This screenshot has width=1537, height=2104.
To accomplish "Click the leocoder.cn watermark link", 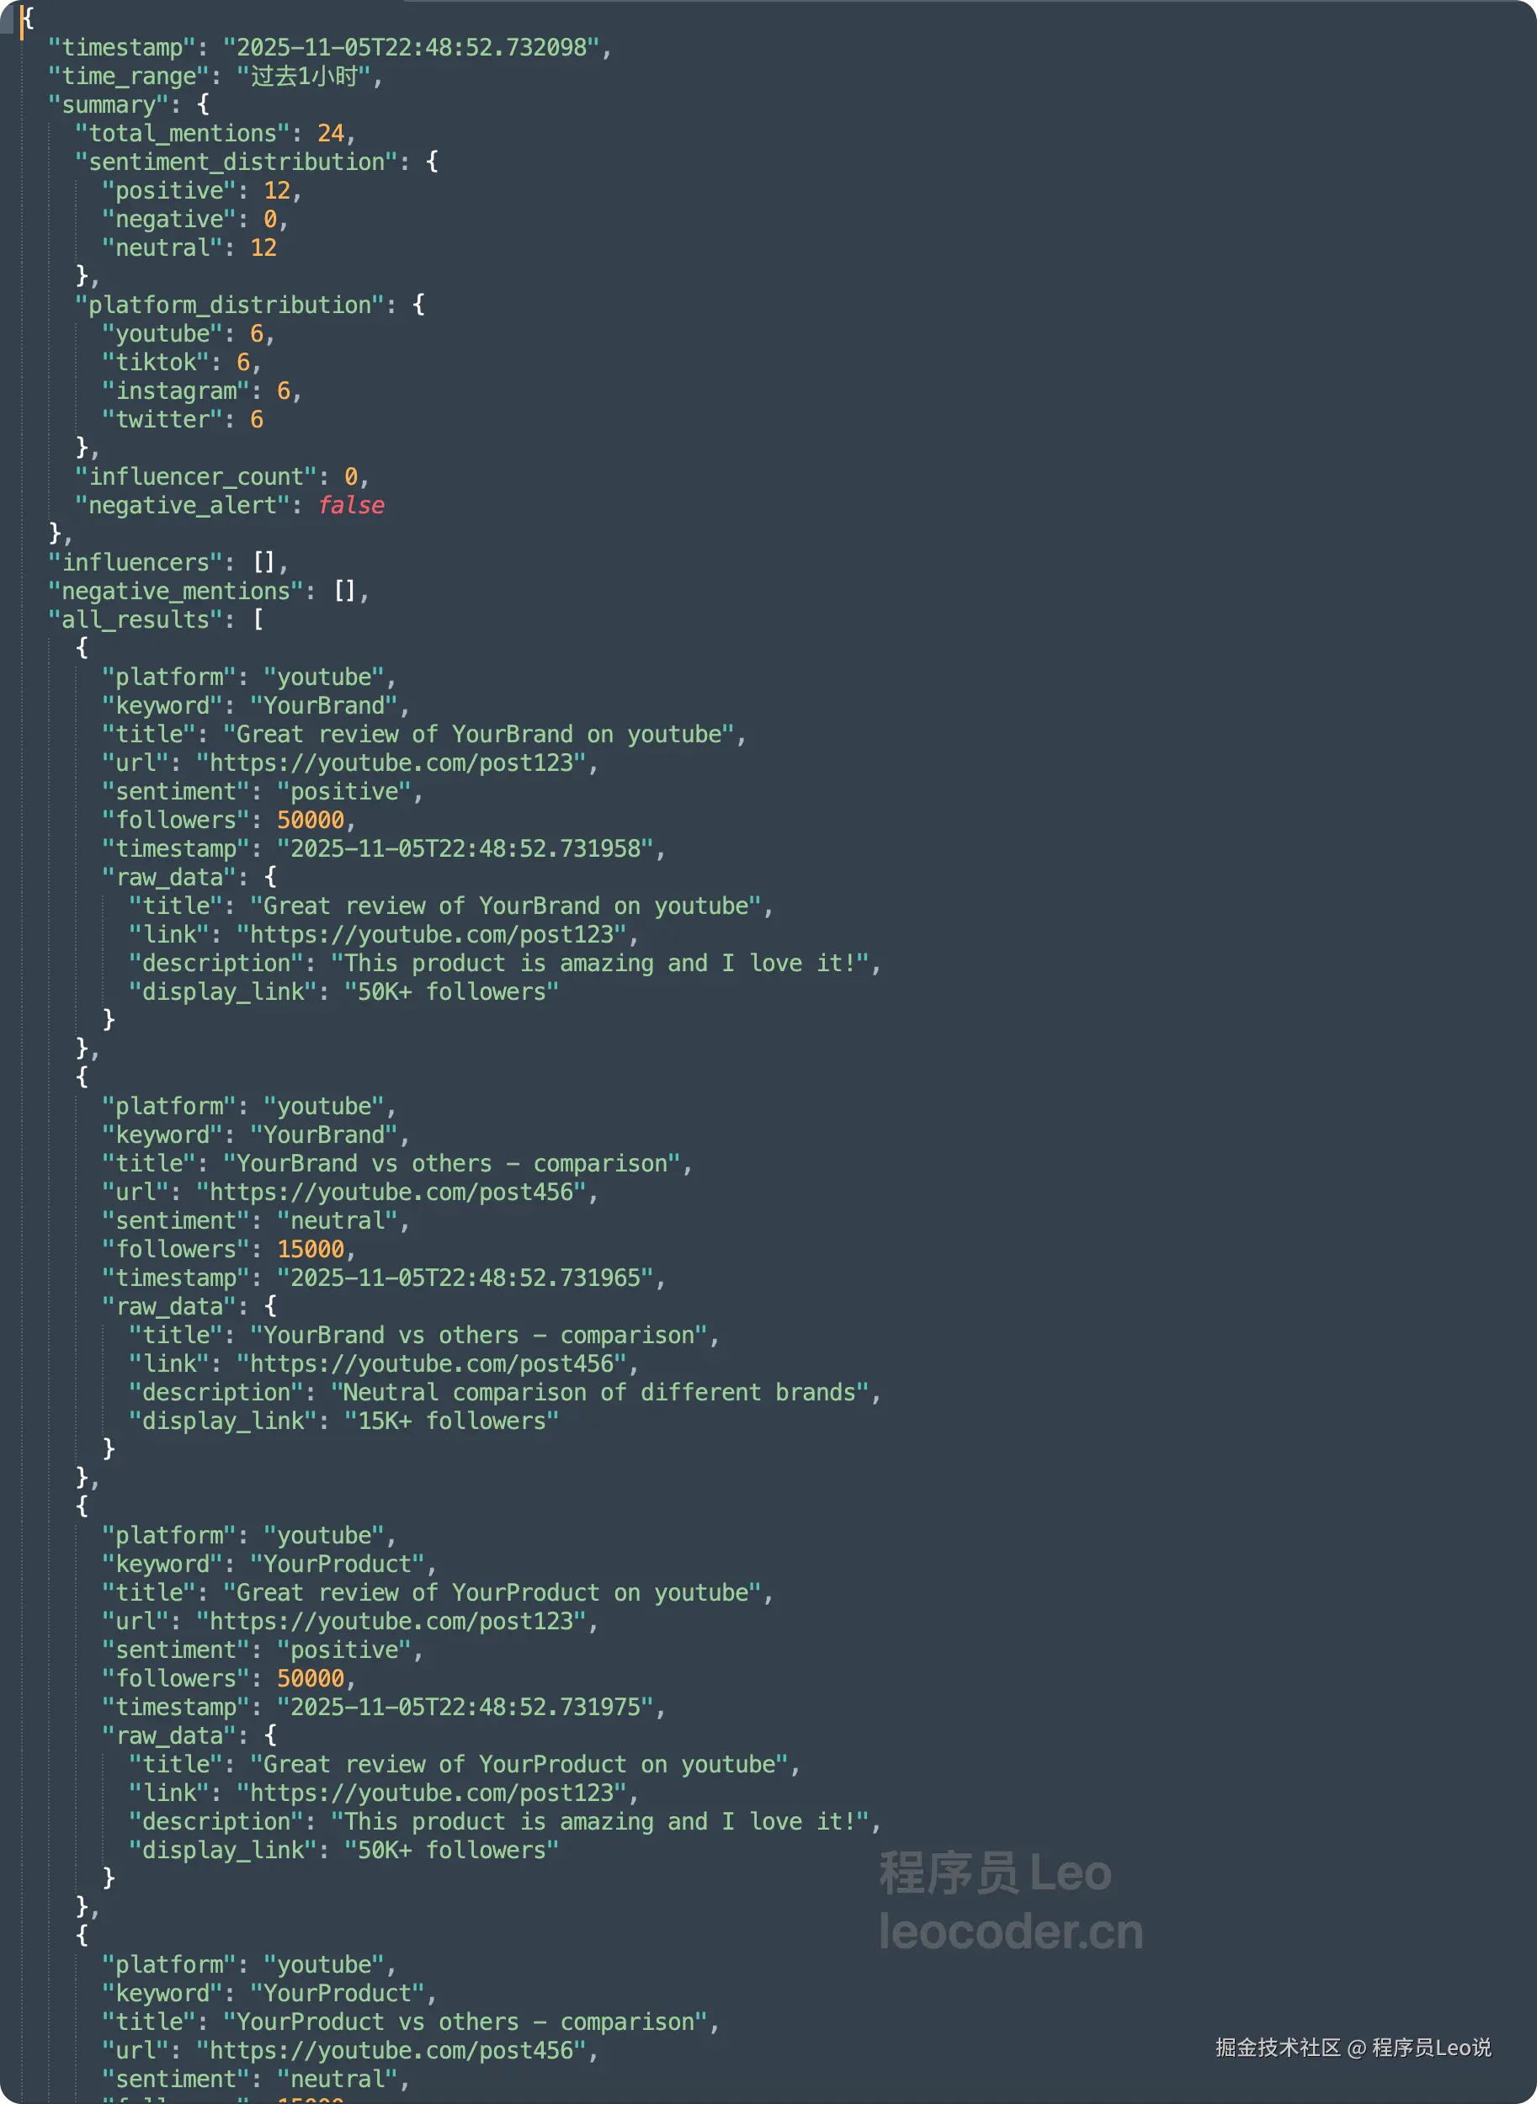I will (x=1010, y=1932).
